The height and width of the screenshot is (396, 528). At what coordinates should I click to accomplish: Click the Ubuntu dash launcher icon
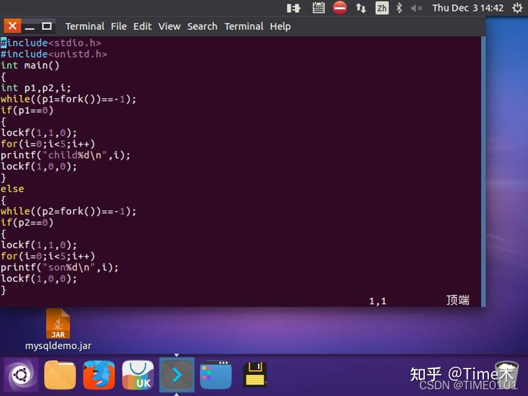coord(21,373)
